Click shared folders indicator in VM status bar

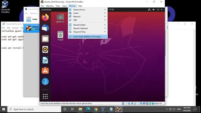pyautogui.click(x=138, y=103)
